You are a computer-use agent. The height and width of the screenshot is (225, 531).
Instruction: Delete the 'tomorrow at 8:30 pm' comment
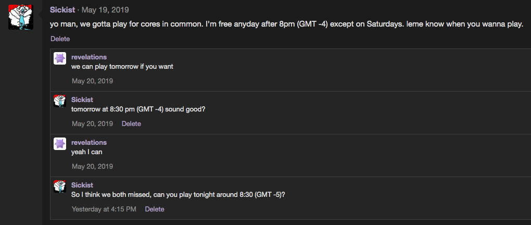pyautogui.click(x=131, y=123)
